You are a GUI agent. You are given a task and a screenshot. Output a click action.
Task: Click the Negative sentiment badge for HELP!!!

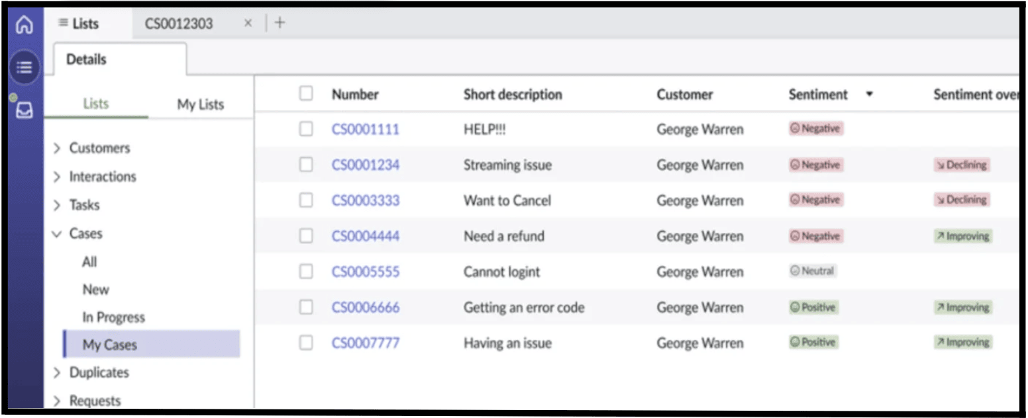click(x=814, y=128)
